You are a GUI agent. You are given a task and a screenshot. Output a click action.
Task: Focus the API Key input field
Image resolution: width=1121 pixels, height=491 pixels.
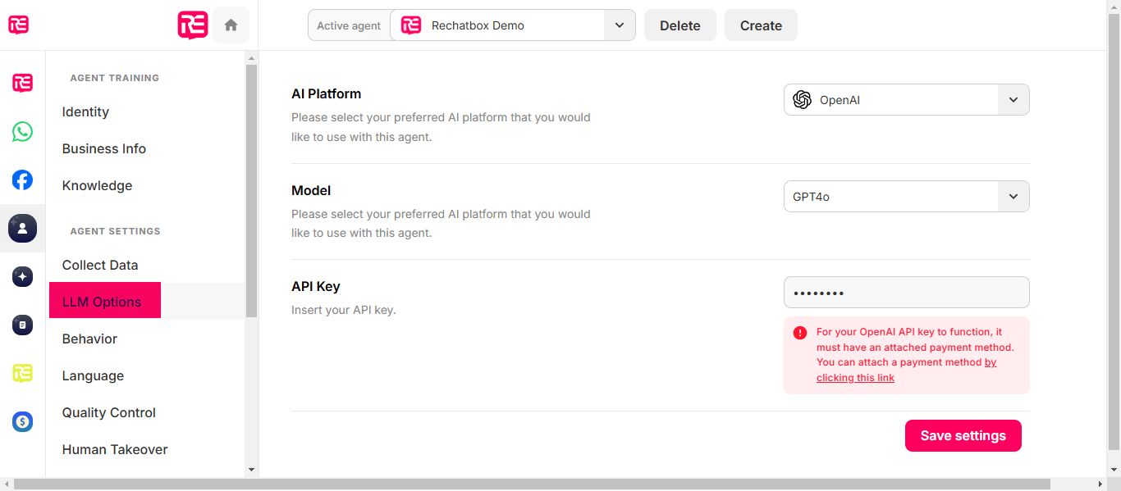pyautogui.click(x=906, y=293)
